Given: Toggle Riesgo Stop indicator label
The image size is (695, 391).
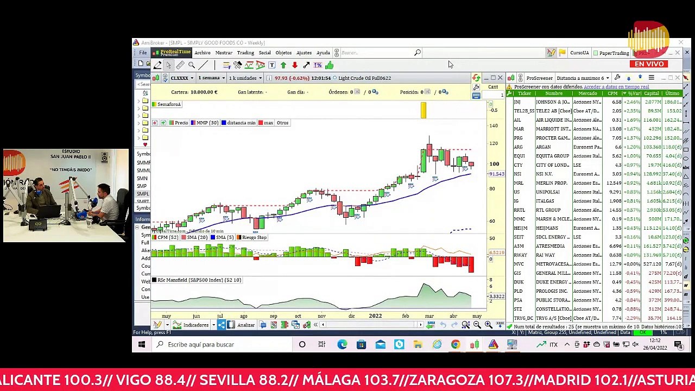Looking at the screenshot, I should tap(252, 237).
